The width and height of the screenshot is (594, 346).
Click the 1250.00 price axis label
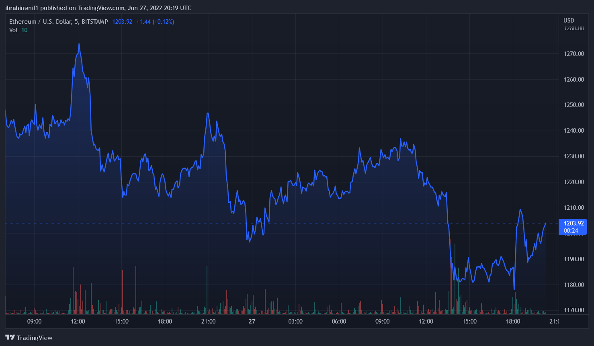tap(574, 105)
